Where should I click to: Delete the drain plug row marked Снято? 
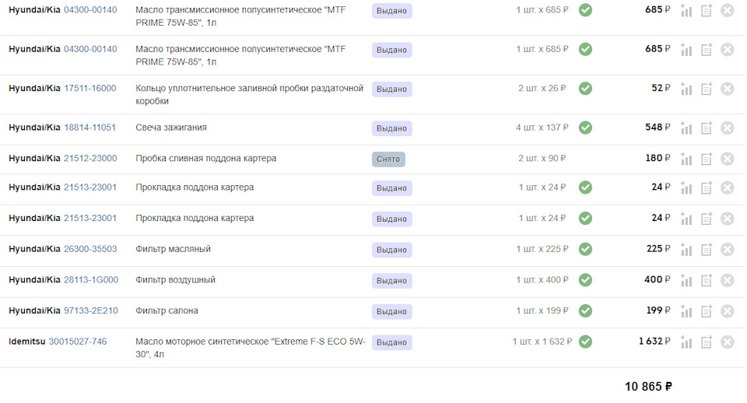tap(727, 159)
